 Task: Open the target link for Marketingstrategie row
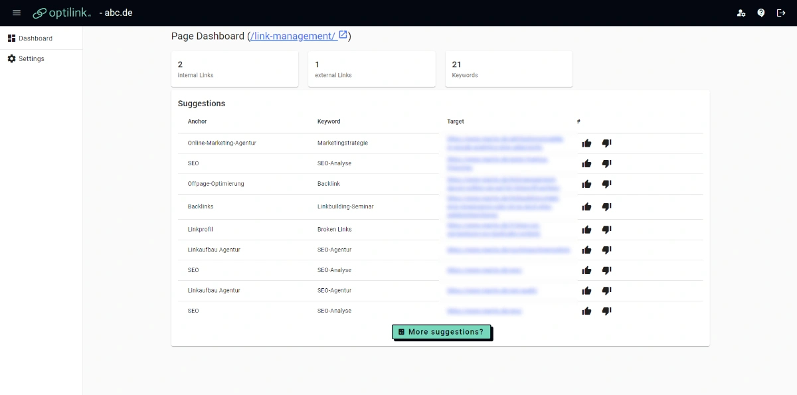[x=505, y=143]
